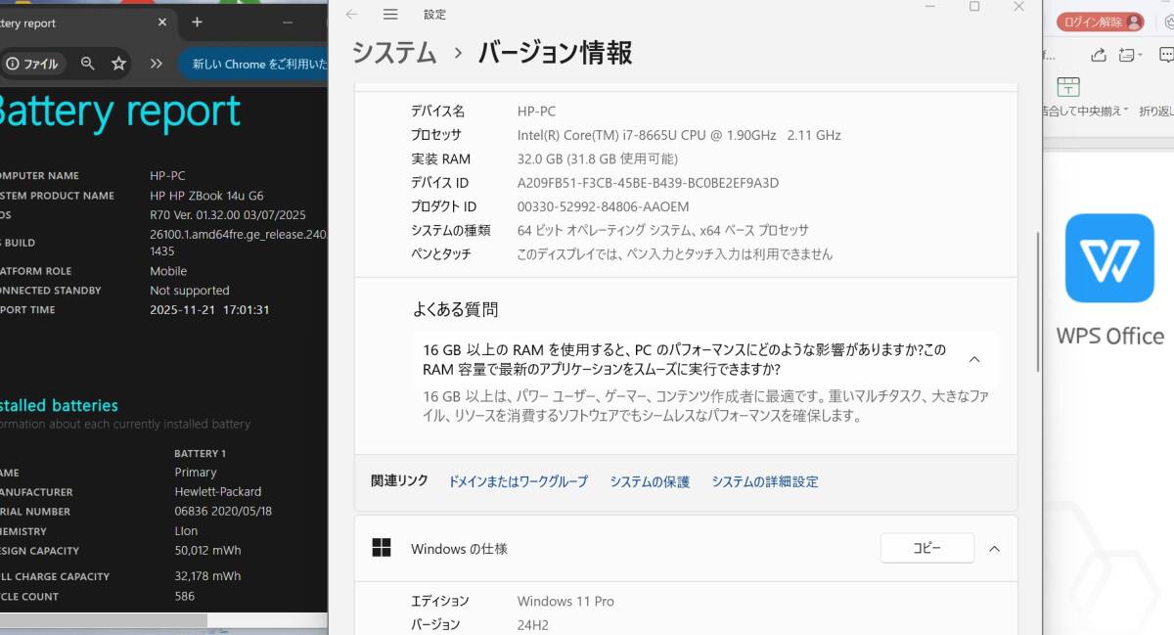Click the cycle count value 586

(184, 596)
